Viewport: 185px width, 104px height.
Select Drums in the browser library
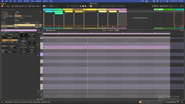(5, 28)
